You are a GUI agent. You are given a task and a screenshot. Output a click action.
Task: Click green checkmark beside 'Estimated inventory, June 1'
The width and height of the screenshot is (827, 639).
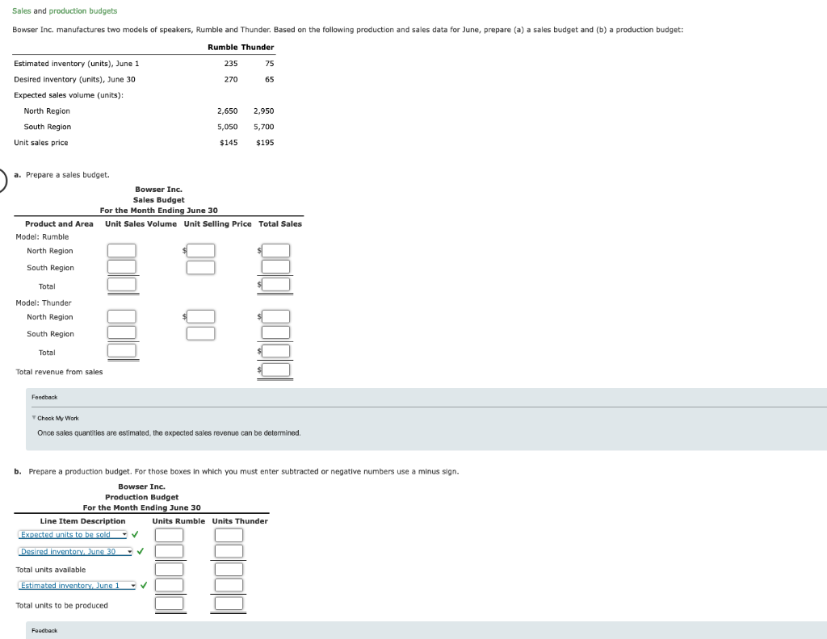[144, 585]
